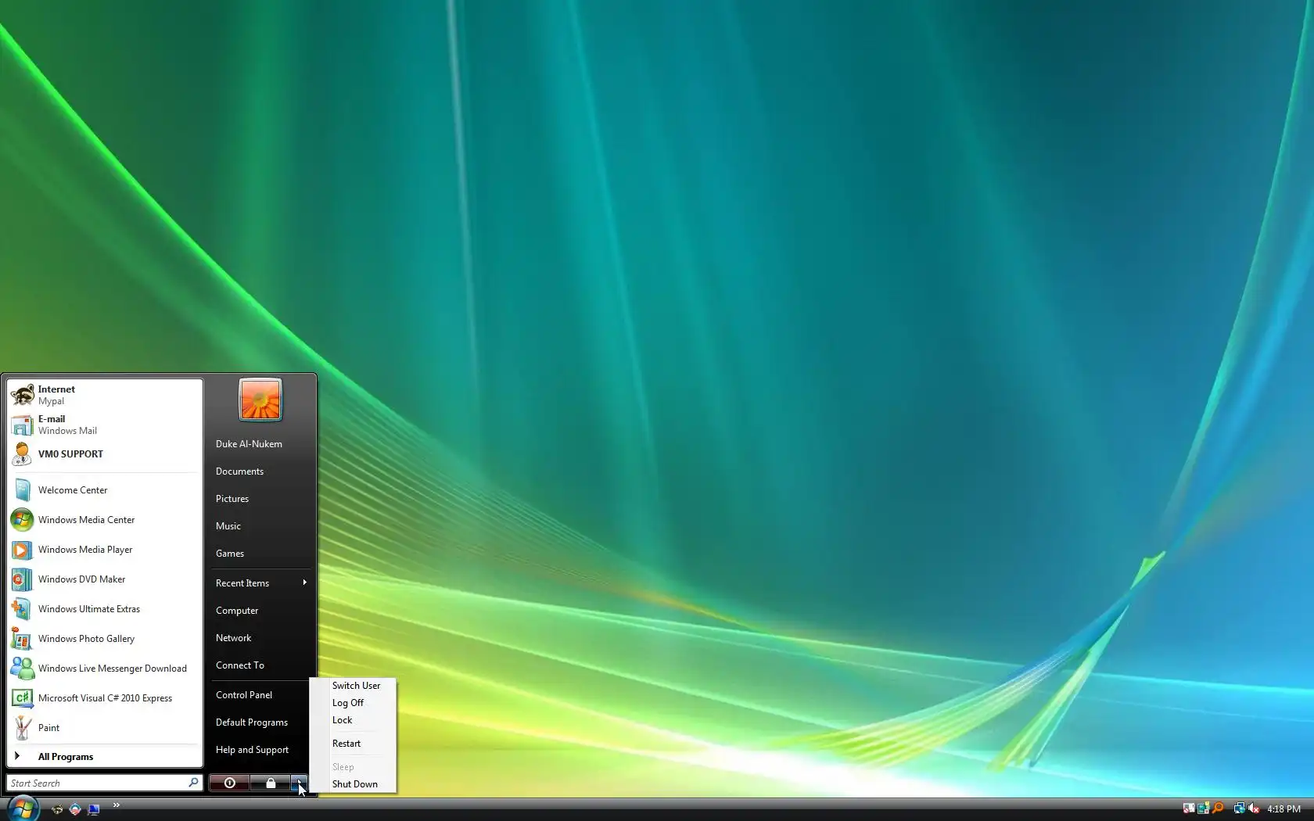Launch Microsoft Visual C# 2010 Express
Image resolution: width=1314 pixels, height=821 pixels.
(105, 698)
